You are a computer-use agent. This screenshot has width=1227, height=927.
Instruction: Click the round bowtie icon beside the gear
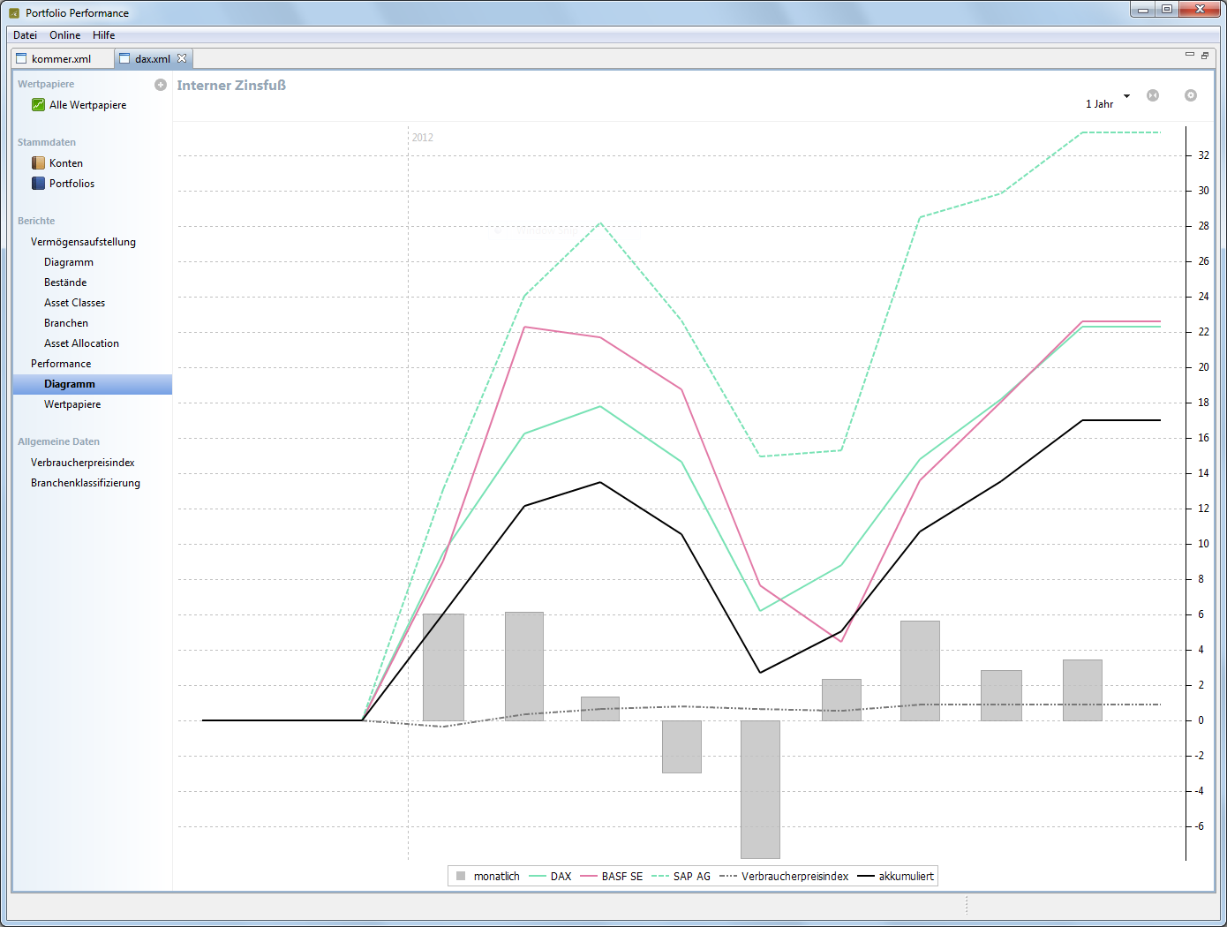(x=1153, y=95)
